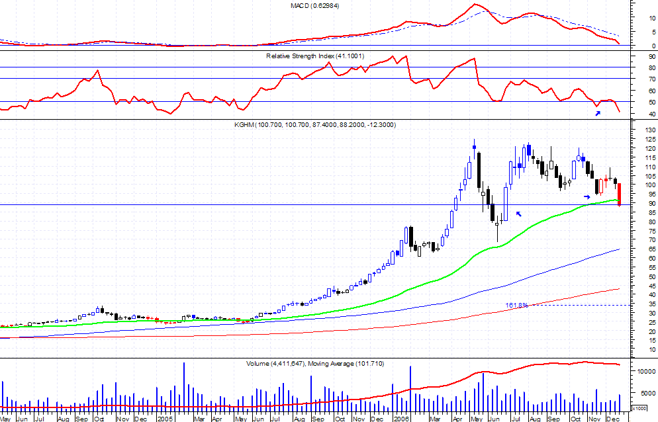Click the 40 value on RSI axis
658x422 pixels.
pos(652,114)
